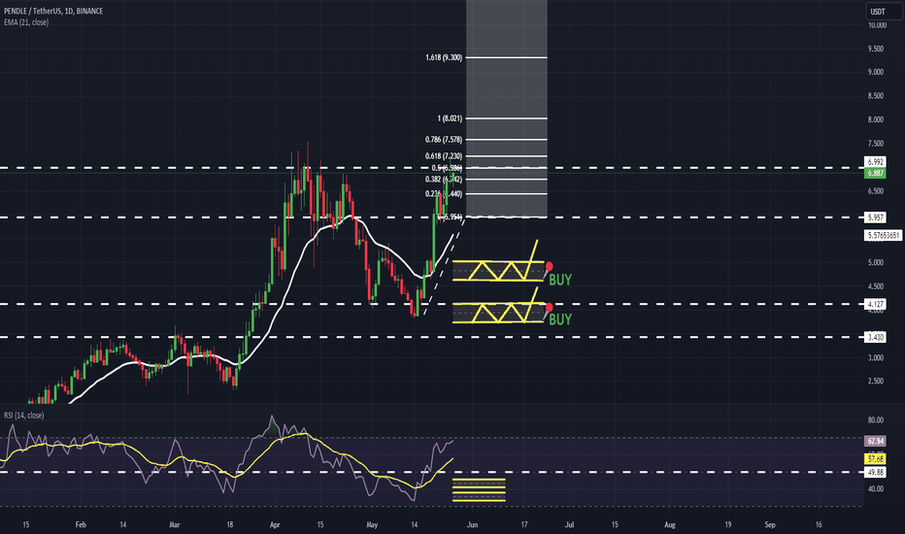905x534 pixels.
Task: Click the 80.00 RSI axis label
Action: click(x=876, y=420)
